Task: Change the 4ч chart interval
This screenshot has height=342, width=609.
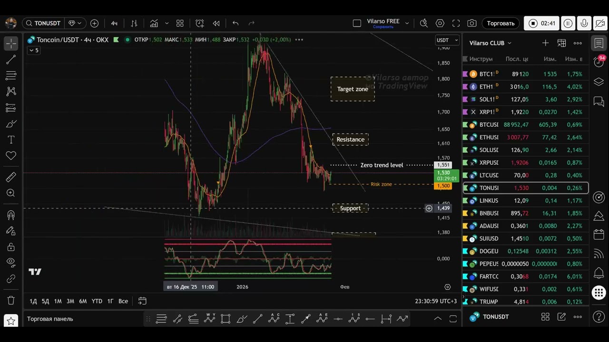Action: pos(114,23)
